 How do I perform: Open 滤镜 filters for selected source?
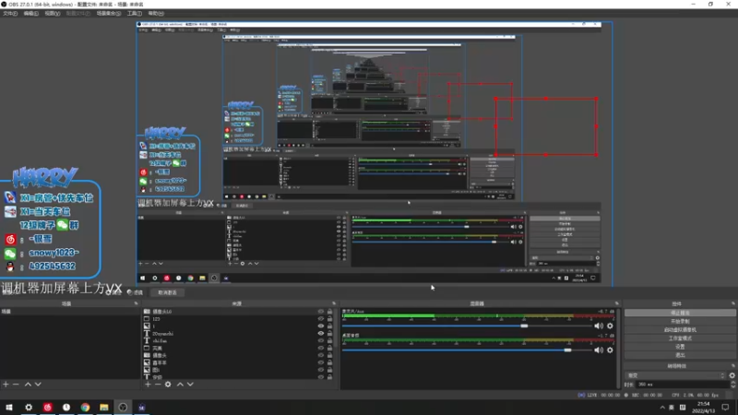point(135,292)
